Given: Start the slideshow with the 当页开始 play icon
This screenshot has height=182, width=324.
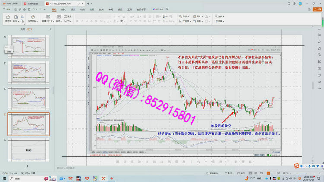Looking at the screenshot, I should (x=32, y=17).
